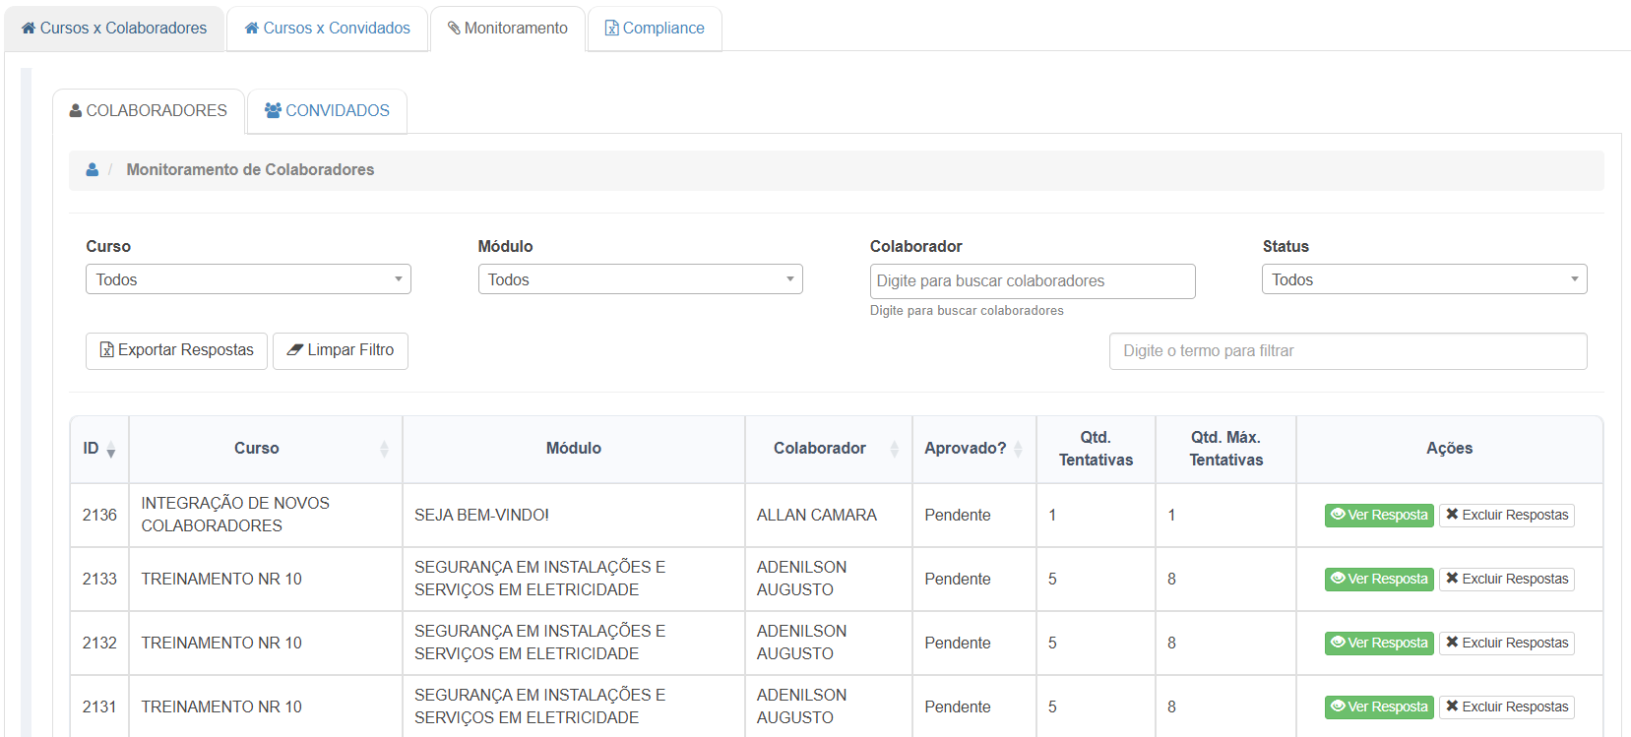Go to the Compliance tab

tap(655, 29)
